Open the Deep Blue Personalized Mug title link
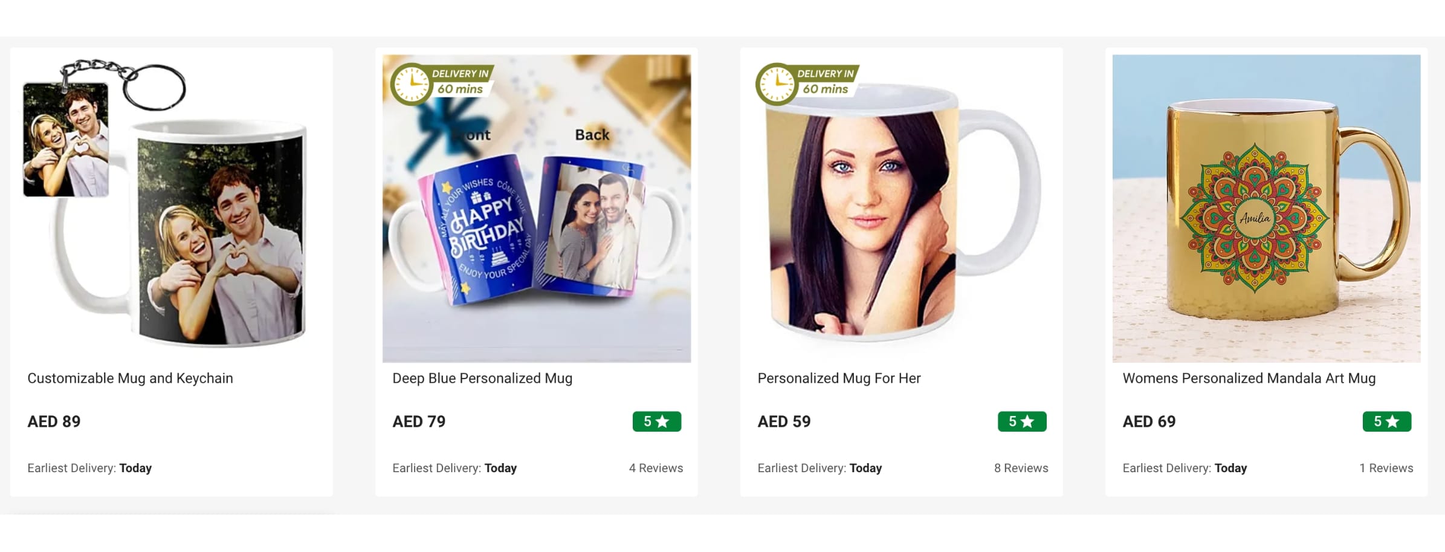The width and height of the screenshot is (1445, 552). [482, 378]
